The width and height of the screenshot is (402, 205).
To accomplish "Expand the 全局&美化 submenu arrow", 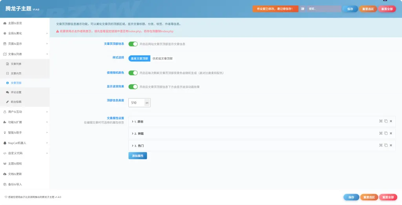I will point(47,33).
